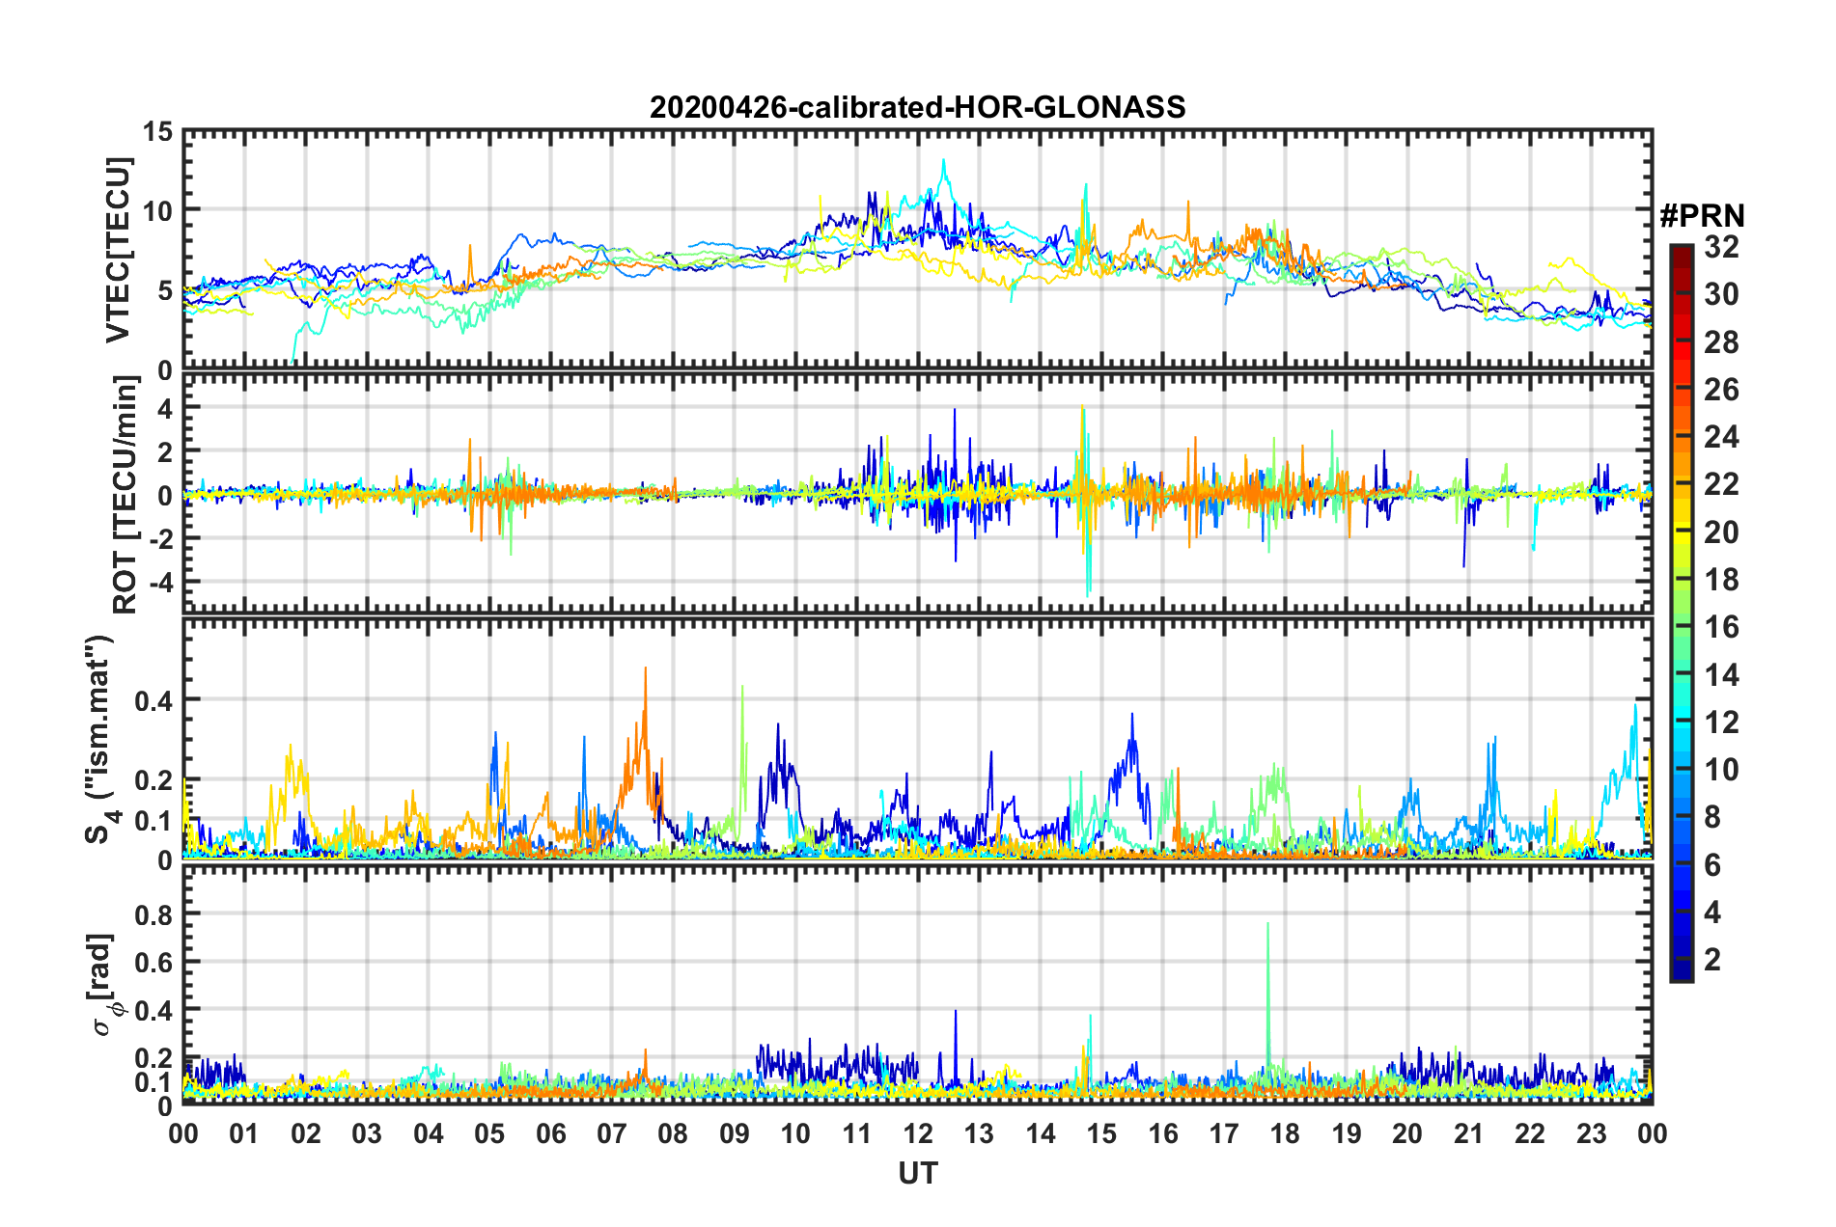Screen dimensions: 1836x1227
Task: Select the 07 hour tick label
Action: pyautogui.click(x=612, y=1134)
